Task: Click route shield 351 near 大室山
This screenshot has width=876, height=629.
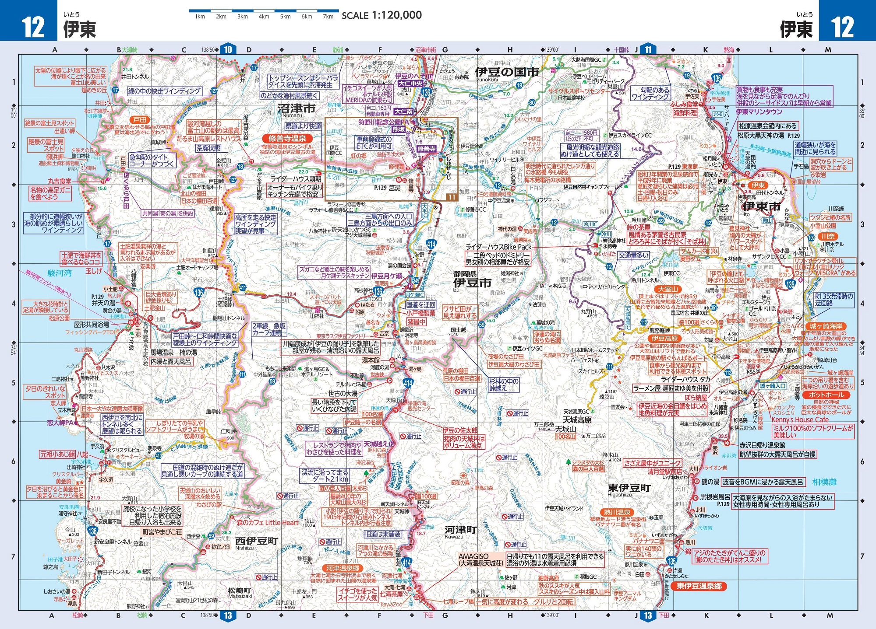Action: pos(714,308)
